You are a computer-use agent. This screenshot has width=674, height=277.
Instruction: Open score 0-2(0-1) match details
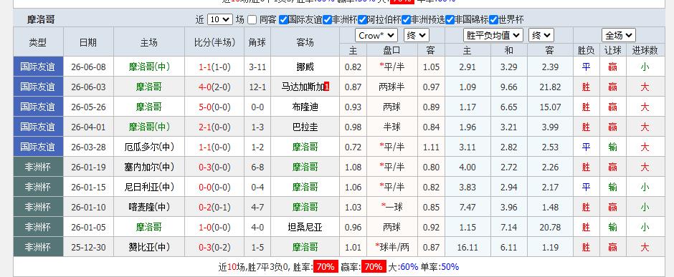pyautogui.click(x=214, y=207)
